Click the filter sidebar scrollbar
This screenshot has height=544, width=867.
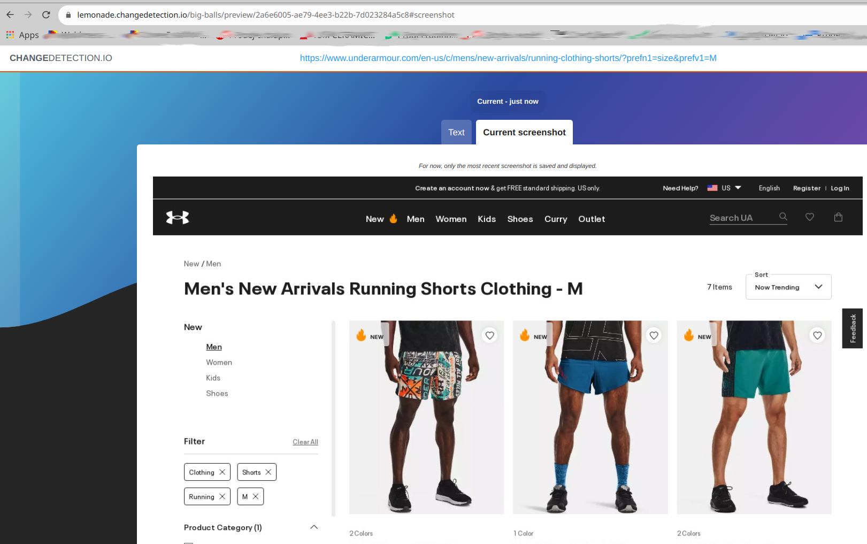pyautogui.click(x=333, y=418)
